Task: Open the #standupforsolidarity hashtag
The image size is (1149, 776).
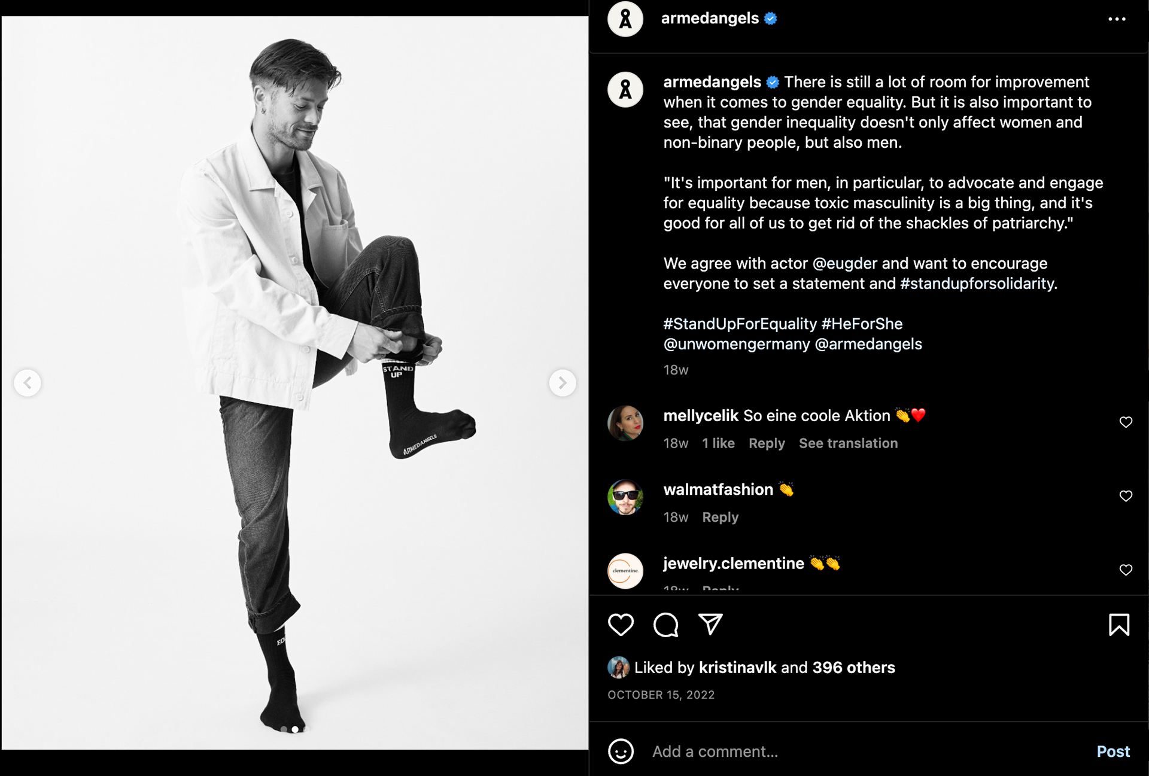Action: (x=978, y=284)
